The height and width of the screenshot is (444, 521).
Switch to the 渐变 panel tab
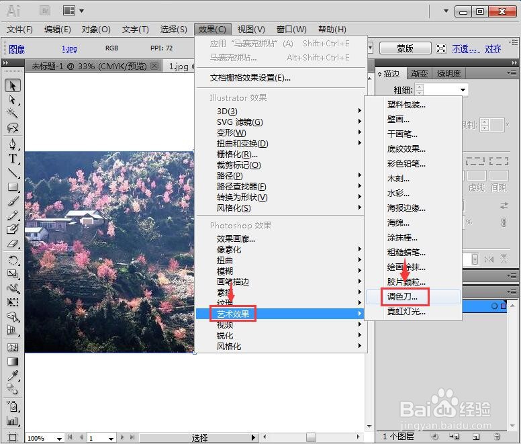(420, 73)
